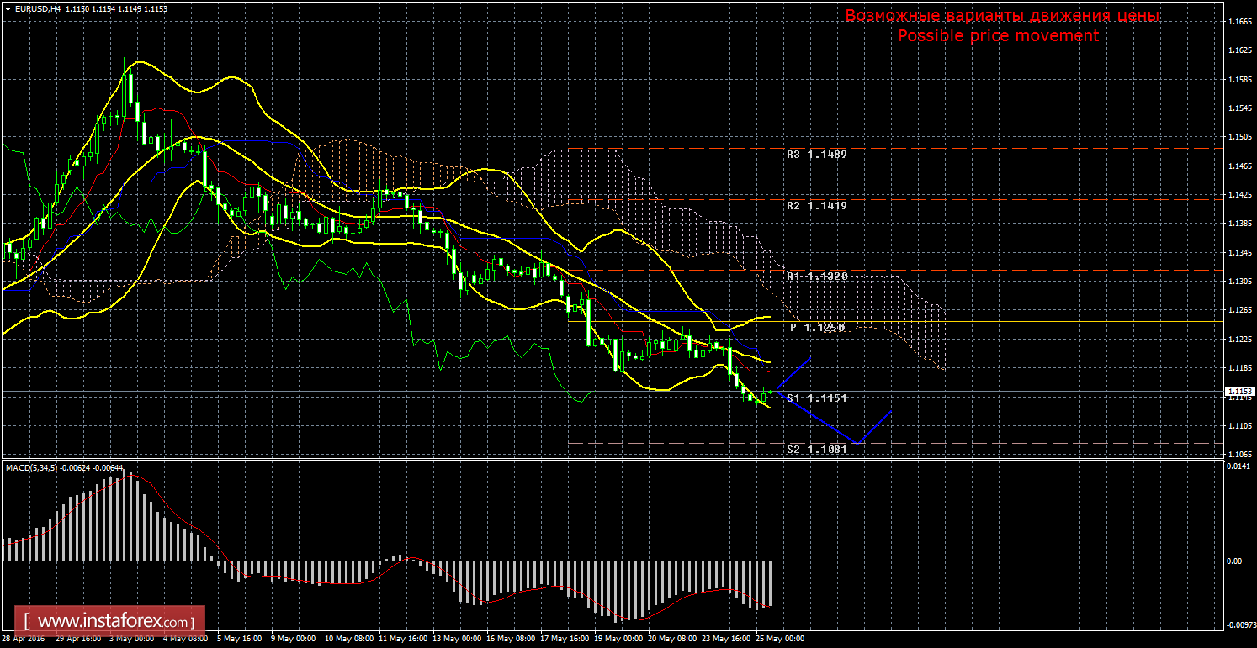Click the triangle icon beside EURUSD,H4
This screenshot has width=1257, height=648.
coord(7,8)
